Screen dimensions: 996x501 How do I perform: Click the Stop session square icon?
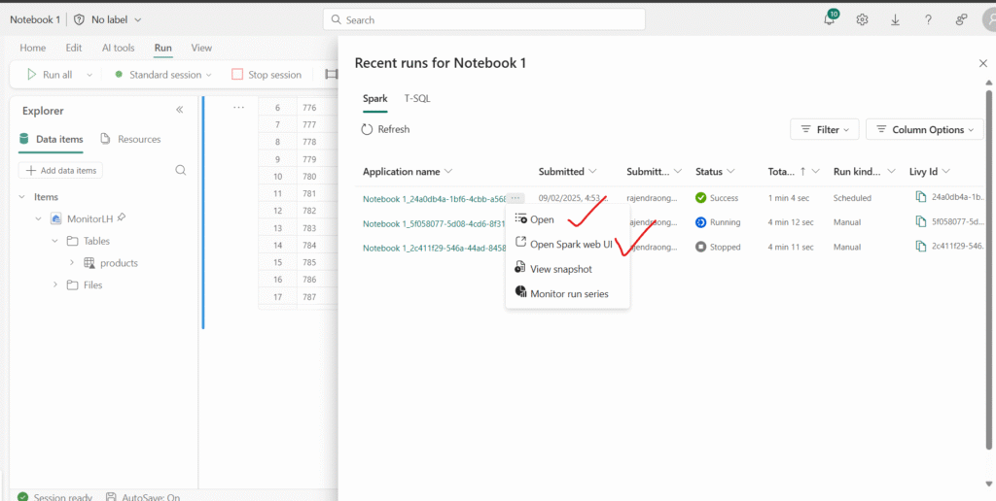coord(237,74)
